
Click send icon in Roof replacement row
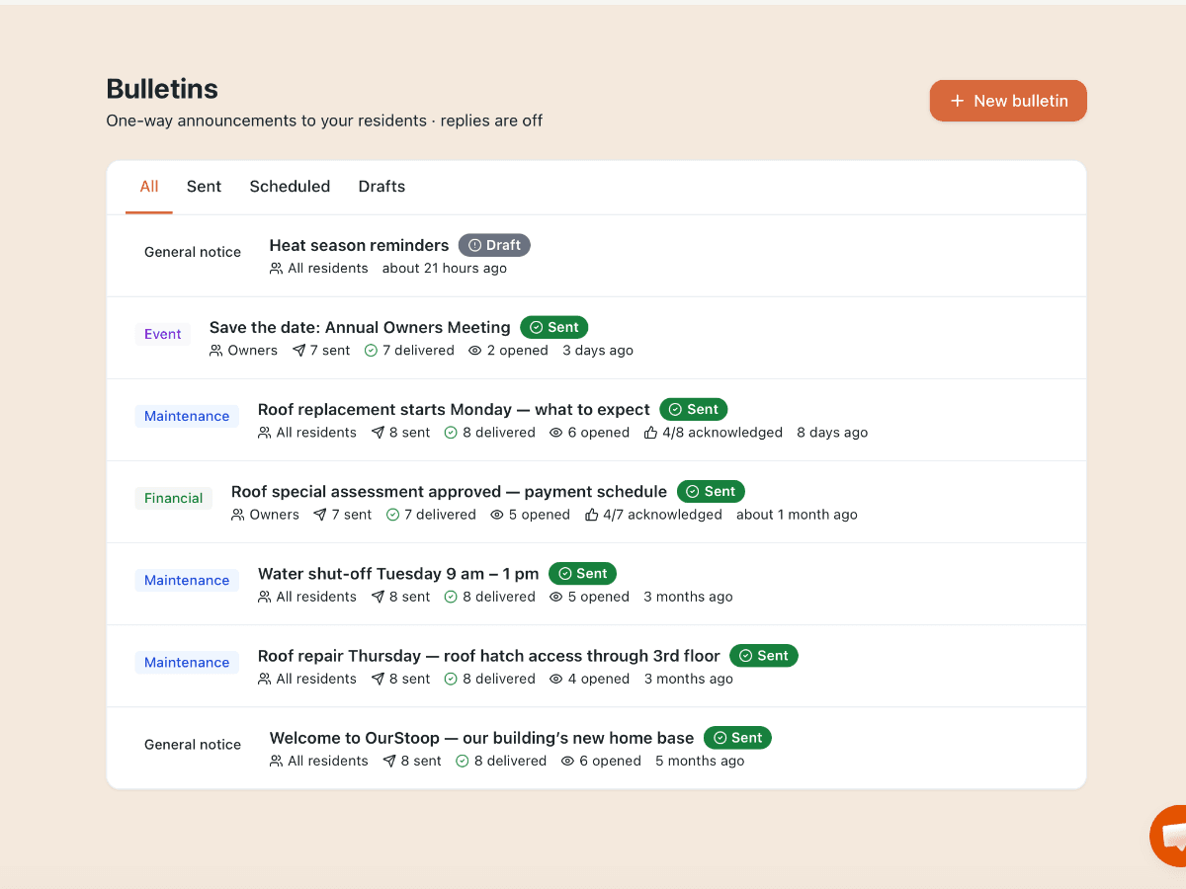(x=378, y=433)
